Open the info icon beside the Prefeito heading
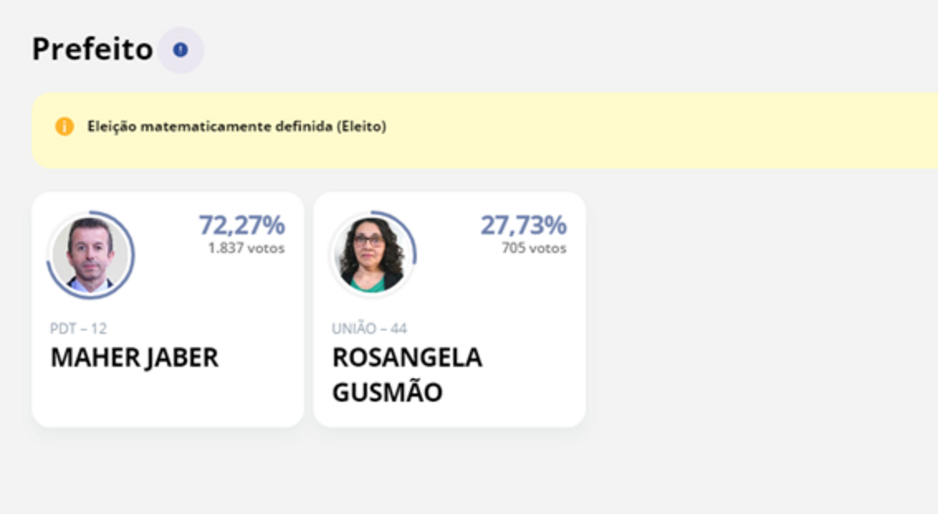Image resolution: width=938 pixels, height=514 pixels. 181,48
